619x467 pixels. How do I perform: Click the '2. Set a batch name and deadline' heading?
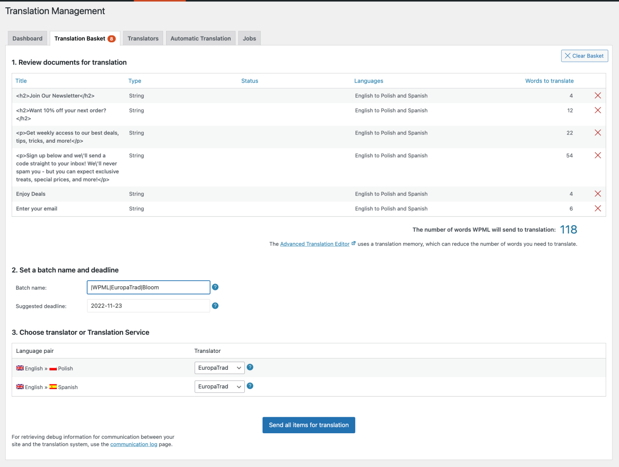click(65, 270)
